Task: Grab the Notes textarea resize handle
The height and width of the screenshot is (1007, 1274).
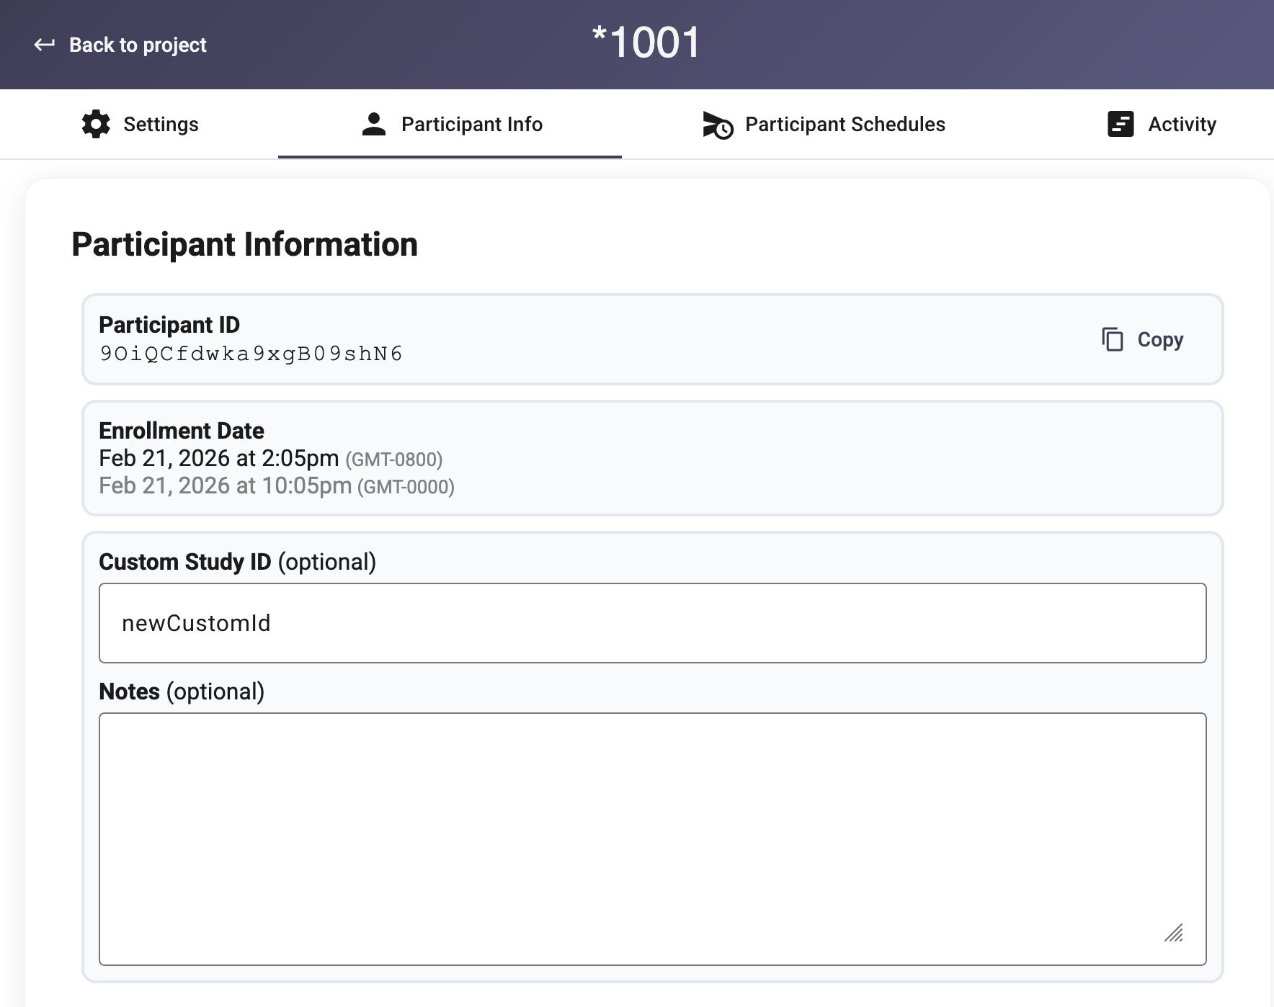Action: tap(1174, 934)
